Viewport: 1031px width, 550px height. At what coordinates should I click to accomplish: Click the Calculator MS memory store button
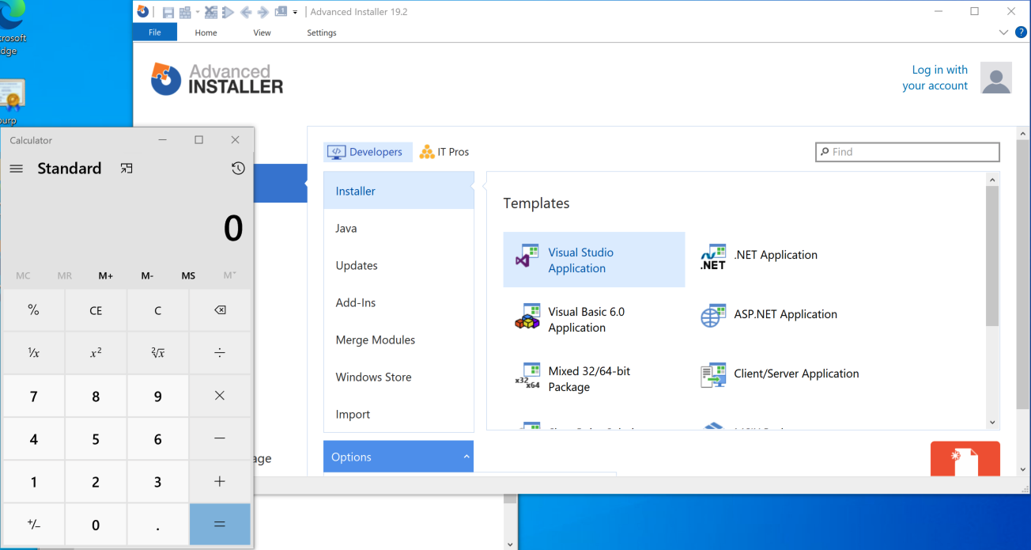click(188, 275)
